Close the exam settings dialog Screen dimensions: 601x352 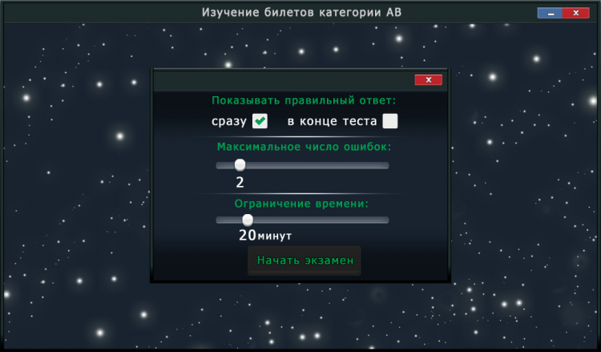429,79
